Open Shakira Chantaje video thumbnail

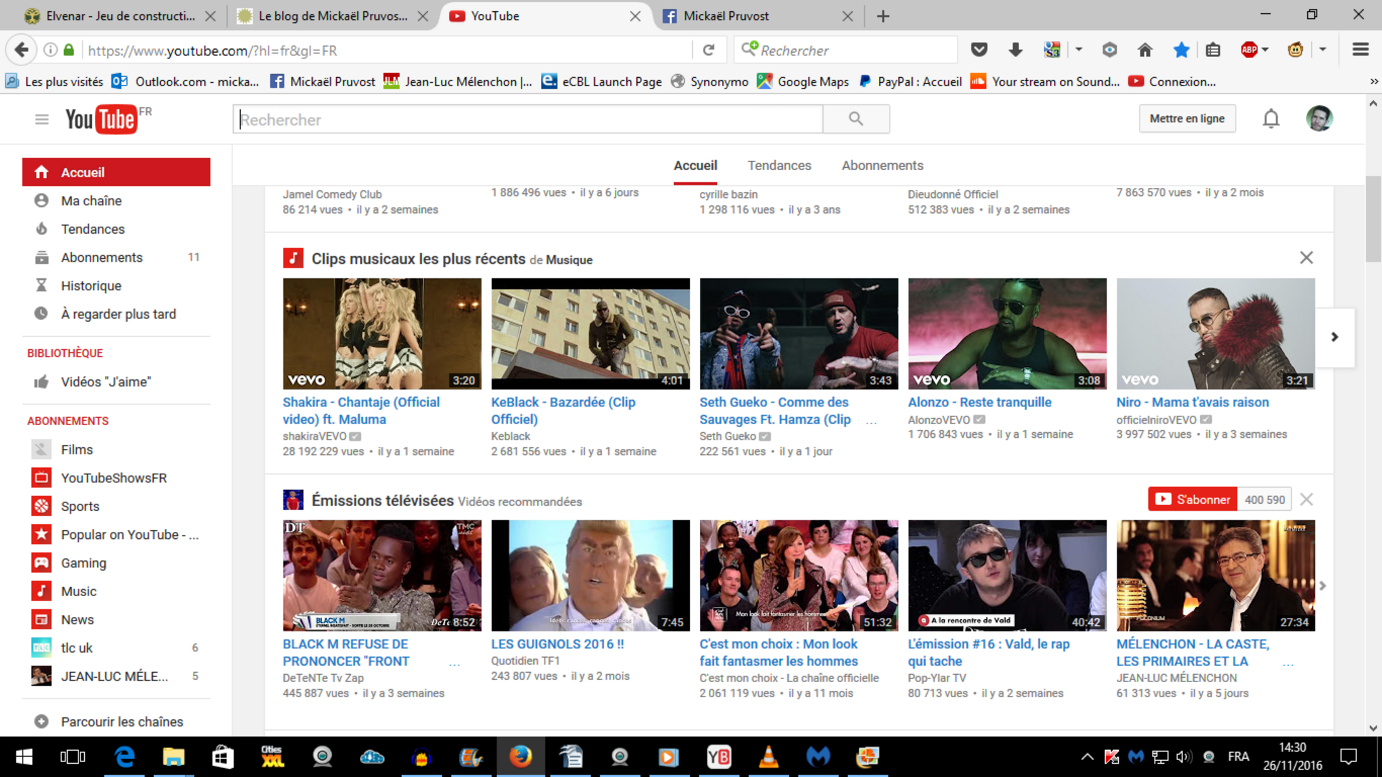382,334
